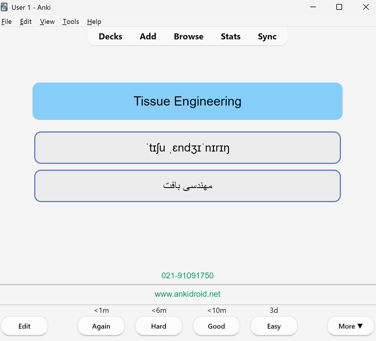
Task: Open the Browse card browser
Action: (189, 37)
